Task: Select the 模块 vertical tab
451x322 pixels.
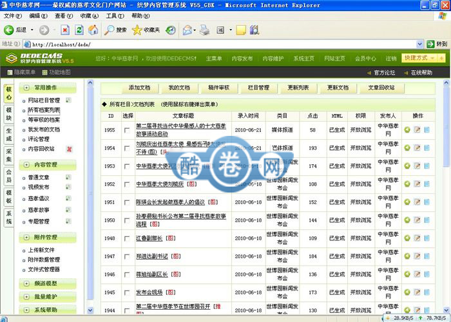Action: tap(9, 114)
